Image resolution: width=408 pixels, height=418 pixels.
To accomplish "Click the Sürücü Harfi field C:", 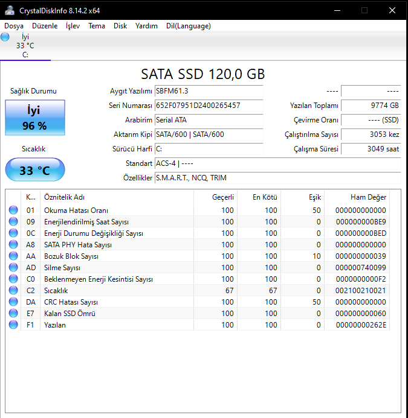I will click(209, 149).
